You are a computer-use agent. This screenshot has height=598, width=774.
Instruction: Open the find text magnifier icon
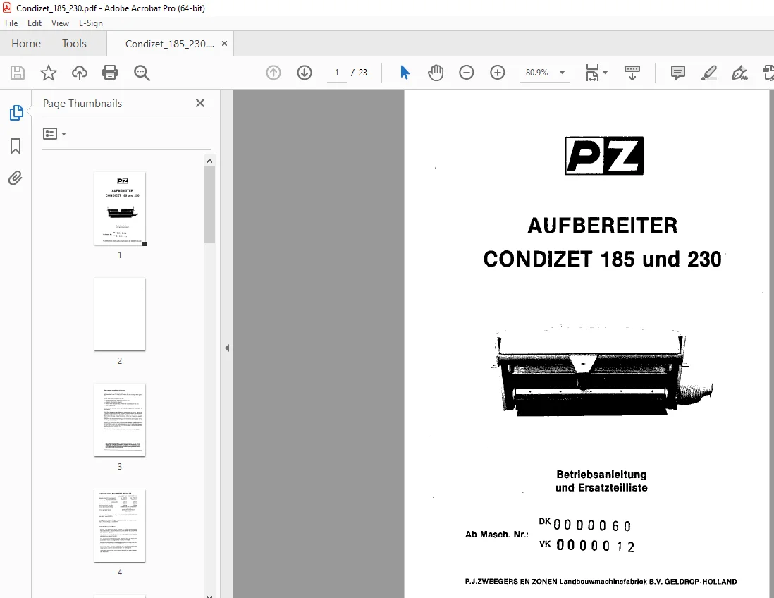(142, 73)
